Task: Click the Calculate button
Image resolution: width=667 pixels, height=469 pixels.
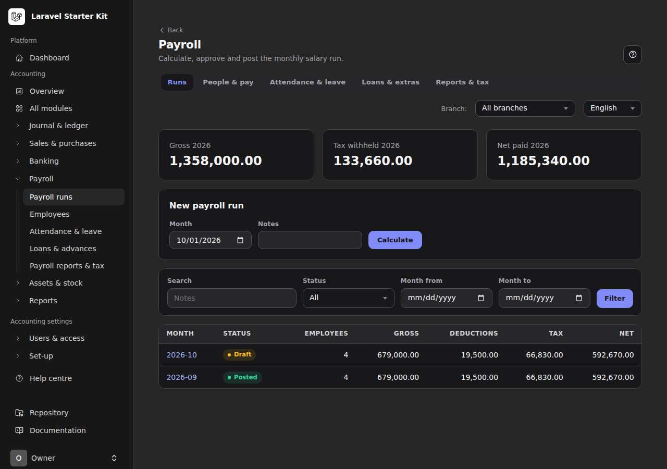Action: click(395, 240)
